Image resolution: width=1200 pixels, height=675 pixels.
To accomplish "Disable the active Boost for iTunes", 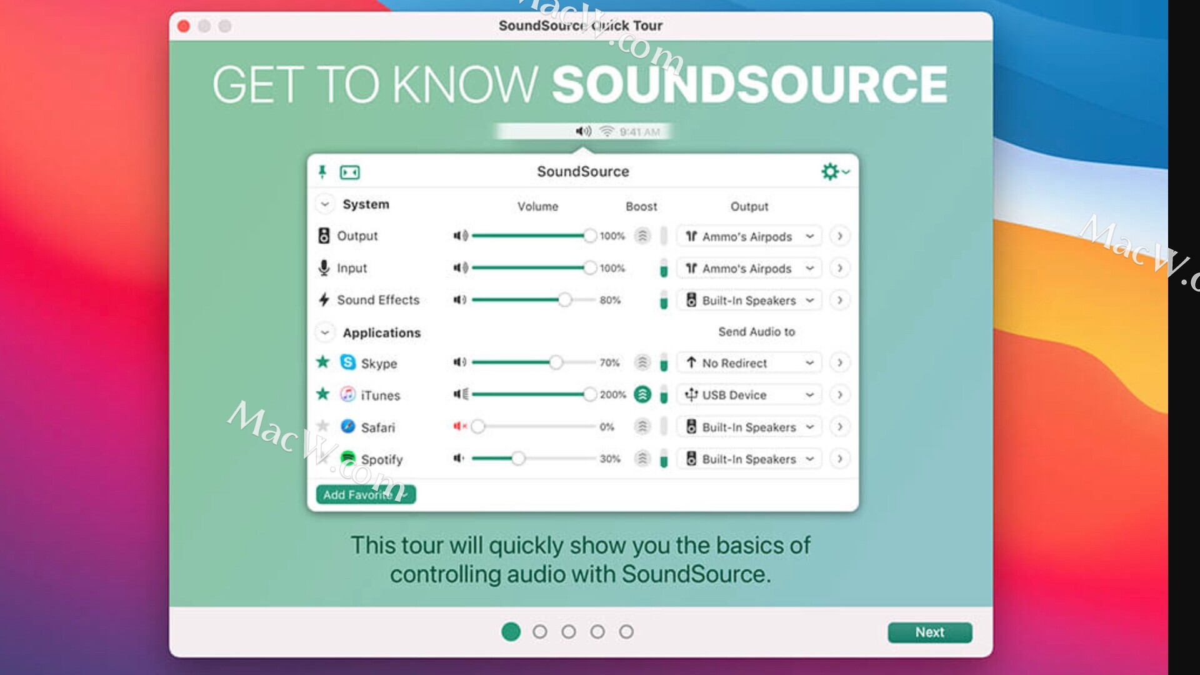I will pyautogui.click(x=642, y=394).
